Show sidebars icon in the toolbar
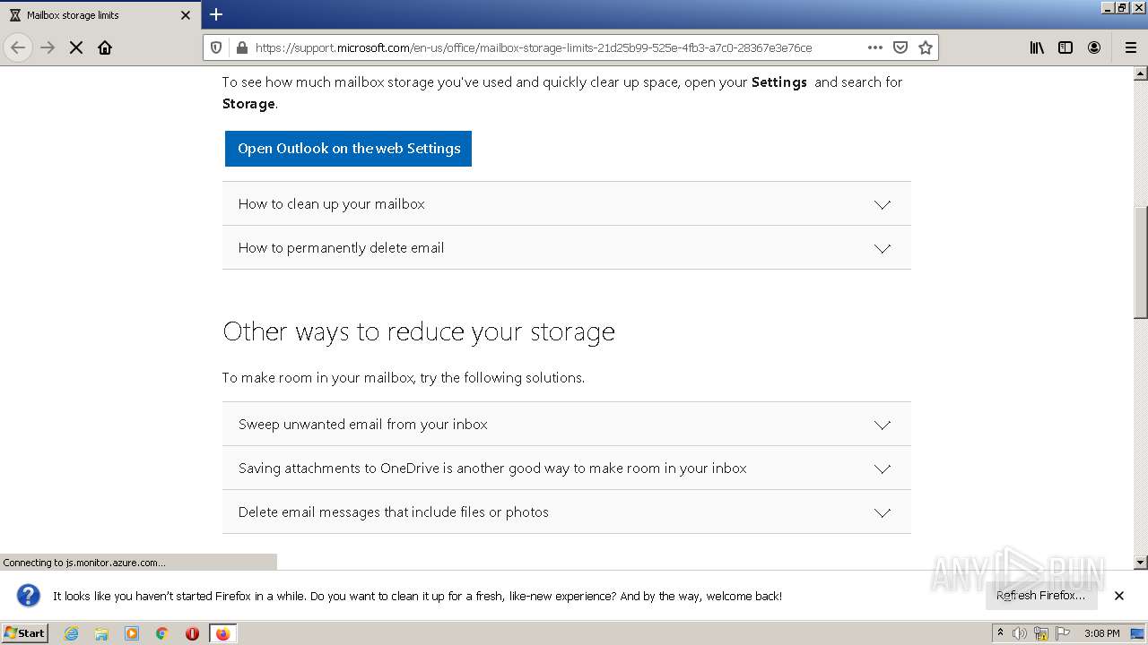 pyautogui.click(x=1065, y=47)
